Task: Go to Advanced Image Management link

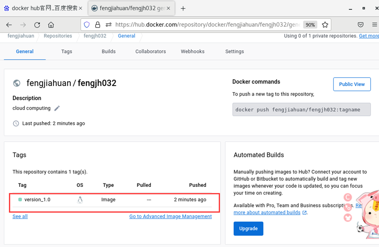Action: (x=170, y=216)
